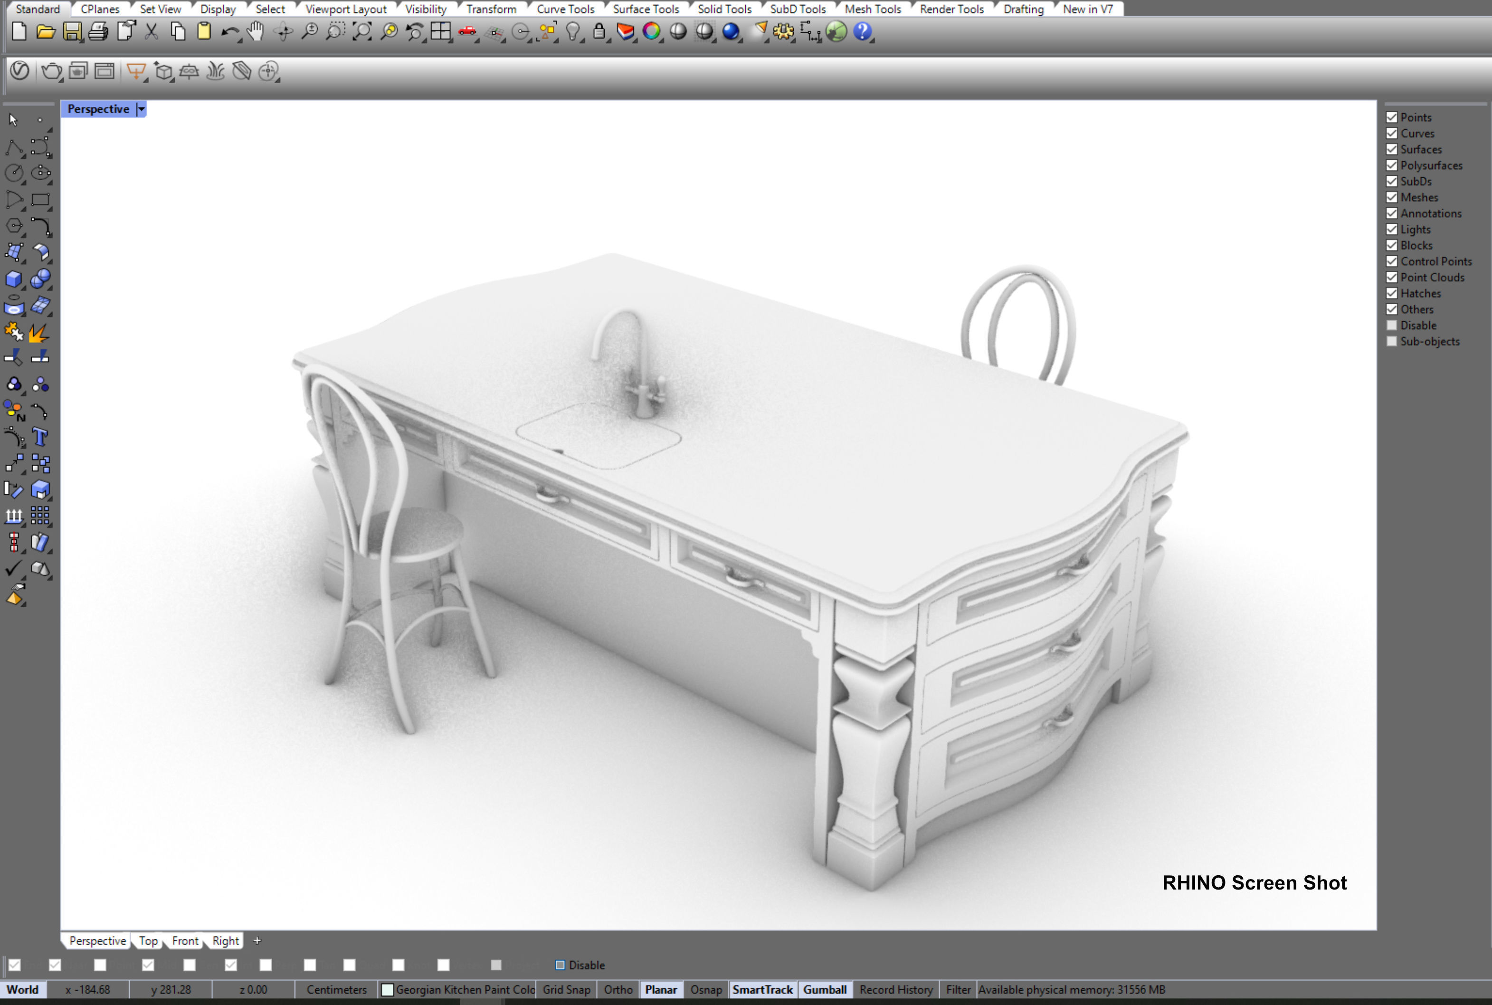
Task: Toggle Gumball in status bar
Action: point(825,990)
